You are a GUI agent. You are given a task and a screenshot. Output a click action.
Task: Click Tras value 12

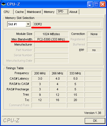coord(58,95)
